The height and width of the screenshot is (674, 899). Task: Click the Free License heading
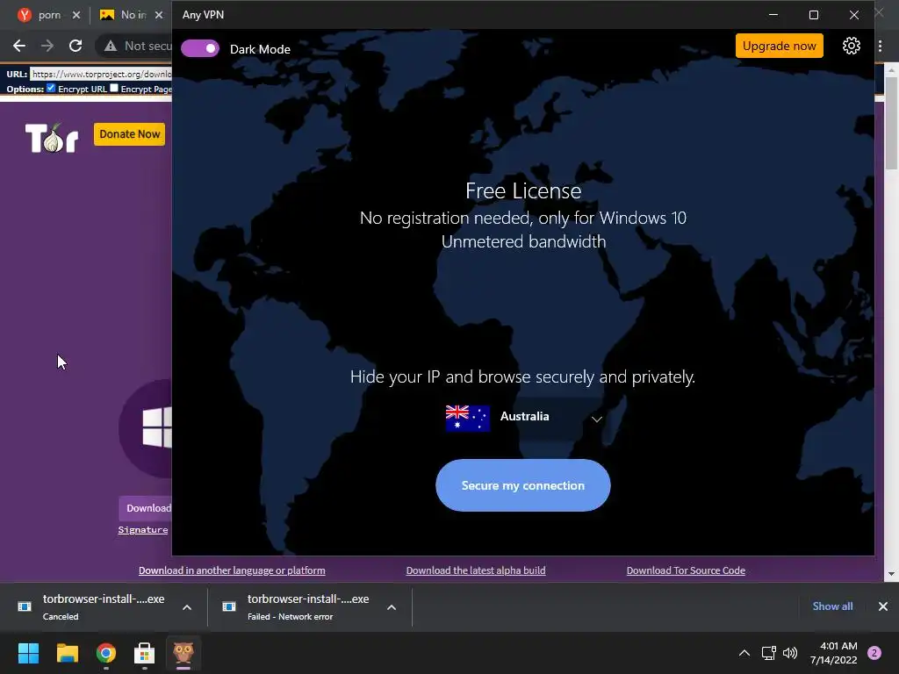click(x=523, y=190)
